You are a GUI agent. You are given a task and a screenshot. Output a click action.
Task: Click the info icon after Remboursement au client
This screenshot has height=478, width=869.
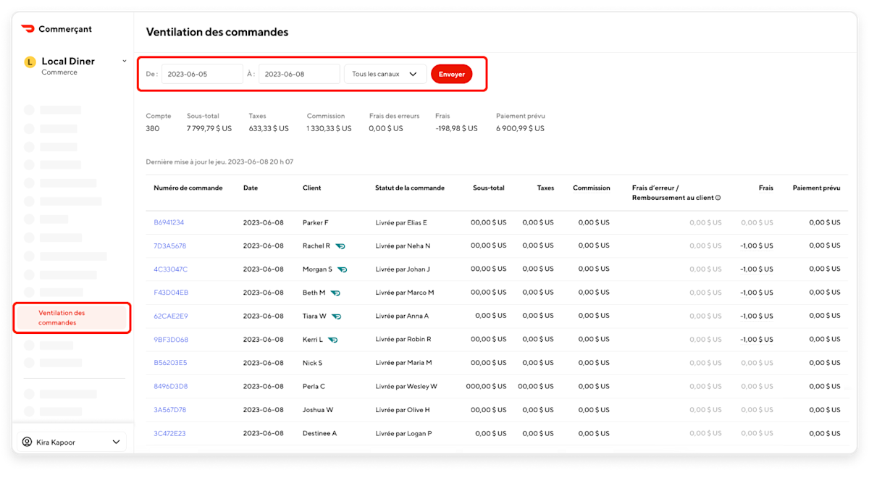(718, 198)
